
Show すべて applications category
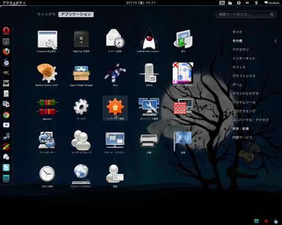coord(237,32)
